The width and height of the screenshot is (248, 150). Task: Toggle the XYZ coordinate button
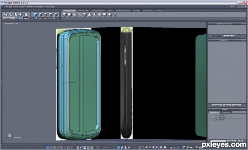pyautogui.click(x=21, y=18)
